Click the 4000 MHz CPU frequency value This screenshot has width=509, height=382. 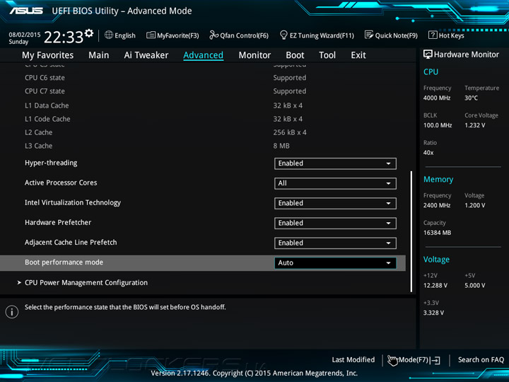click(437, 98)
